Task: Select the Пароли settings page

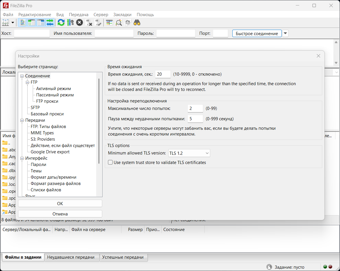Action: [38, 165]
